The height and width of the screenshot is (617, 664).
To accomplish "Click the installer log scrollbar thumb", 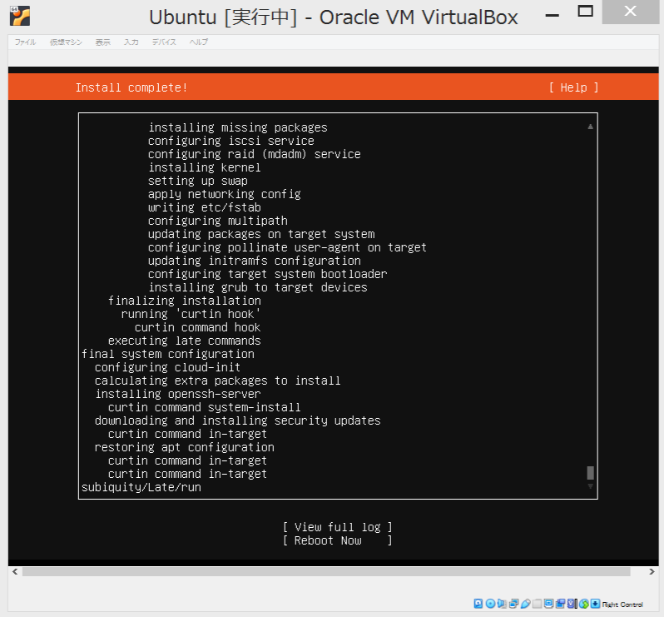I will click(590, 472).
